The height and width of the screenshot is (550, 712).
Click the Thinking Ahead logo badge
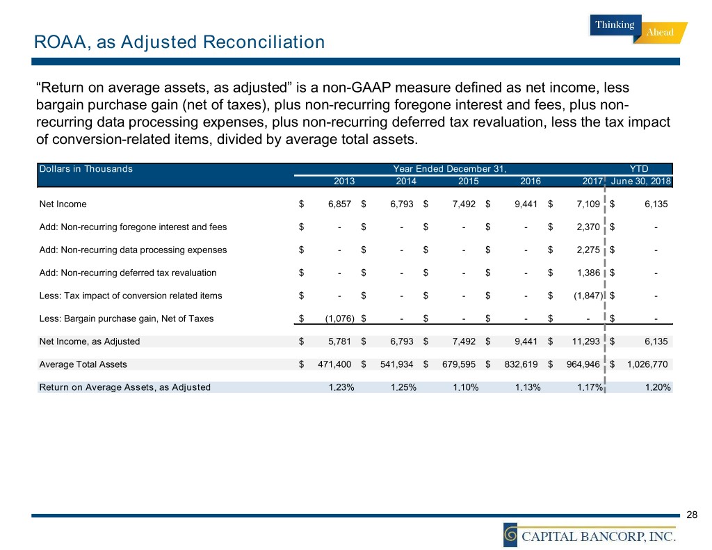[x=638, y=29]
